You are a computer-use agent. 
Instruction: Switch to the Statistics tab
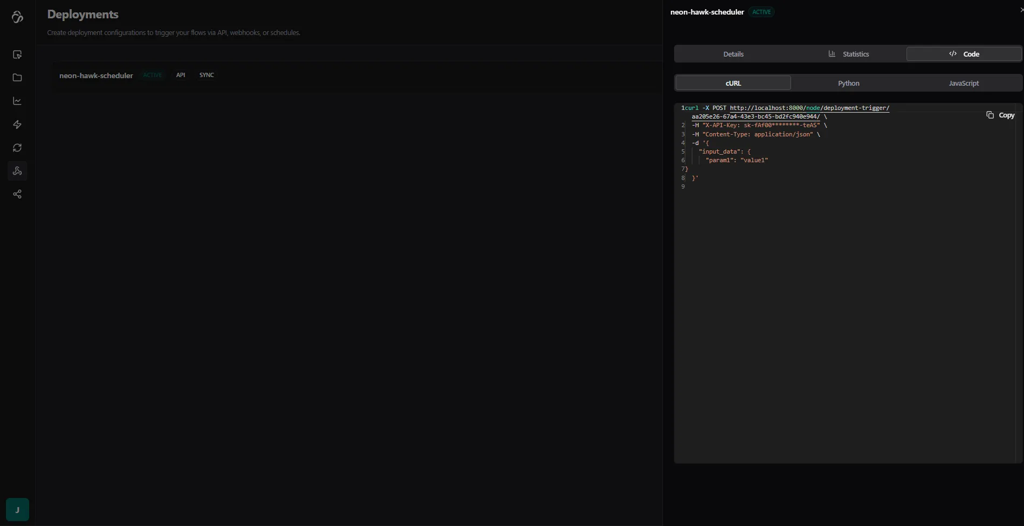(x=848, y=54)
